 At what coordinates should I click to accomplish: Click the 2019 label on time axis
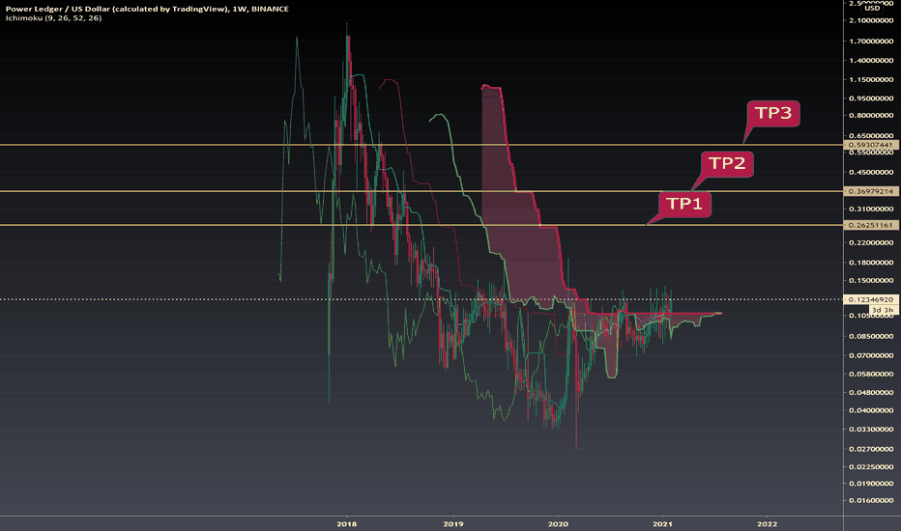tap(453, 523)
